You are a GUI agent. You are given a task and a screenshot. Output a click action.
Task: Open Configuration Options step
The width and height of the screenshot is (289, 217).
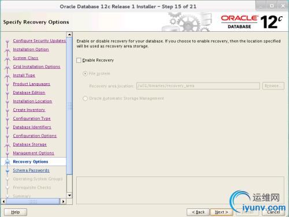[x=35, y=136]
